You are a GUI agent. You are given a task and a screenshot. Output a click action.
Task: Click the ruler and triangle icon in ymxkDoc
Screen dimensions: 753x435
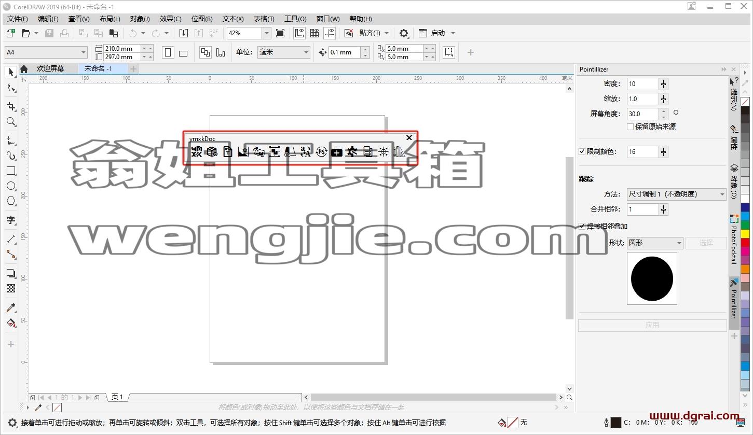point(399,151)
